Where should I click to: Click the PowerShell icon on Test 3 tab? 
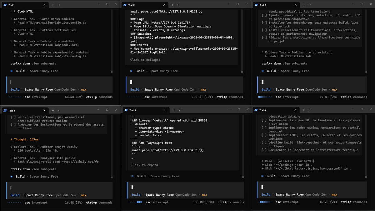(x=256, y=5)
